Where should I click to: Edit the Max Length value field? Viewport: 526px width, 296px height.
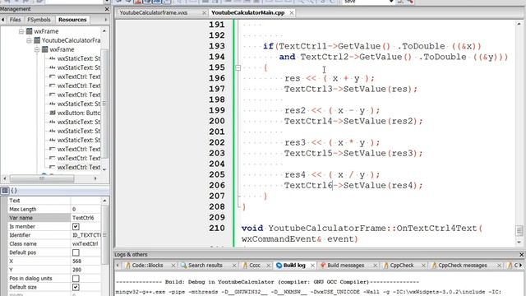click(x=85, y=209)
